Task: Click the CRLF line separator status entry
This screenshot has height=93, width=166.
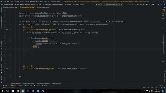Action: (148, 88)
